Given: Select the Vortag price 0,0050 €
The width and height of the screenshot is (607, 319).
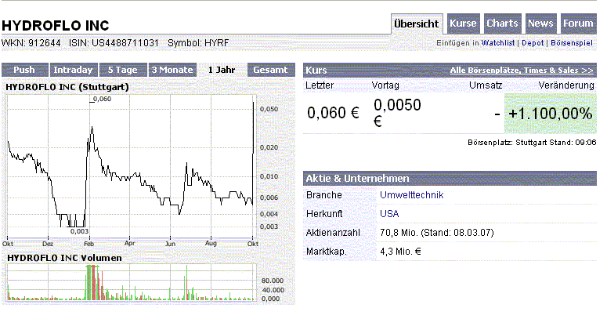Looking at the screenshot, I should coord(397,113).
